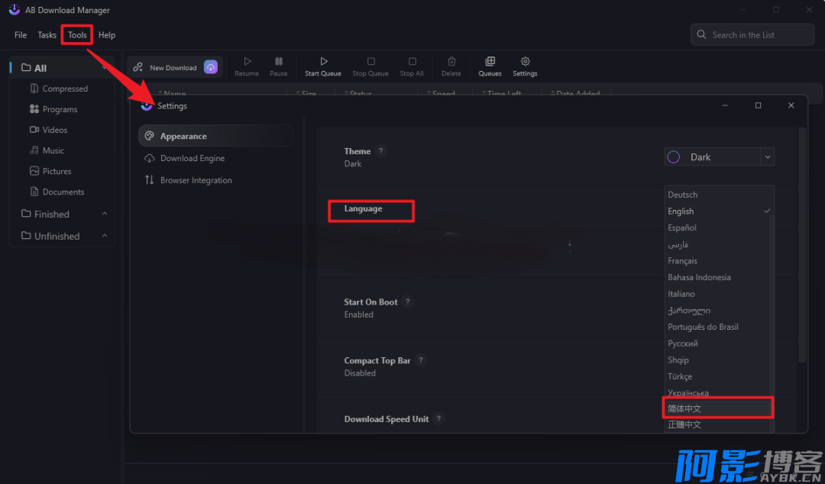
Task: Open the Theme dropdown showing Dark
Action: tap(720, 156)
